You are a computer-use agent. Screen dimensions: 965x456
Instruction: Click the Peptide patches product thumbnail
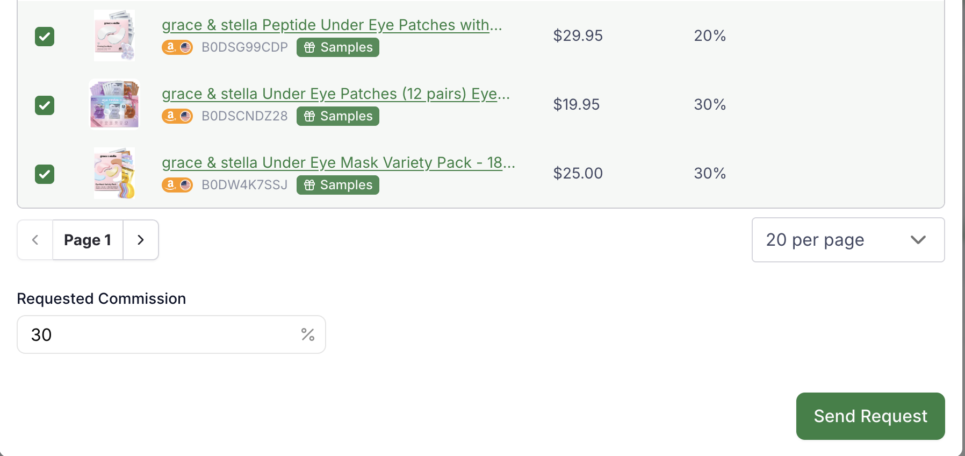click(x=114, y=35)
